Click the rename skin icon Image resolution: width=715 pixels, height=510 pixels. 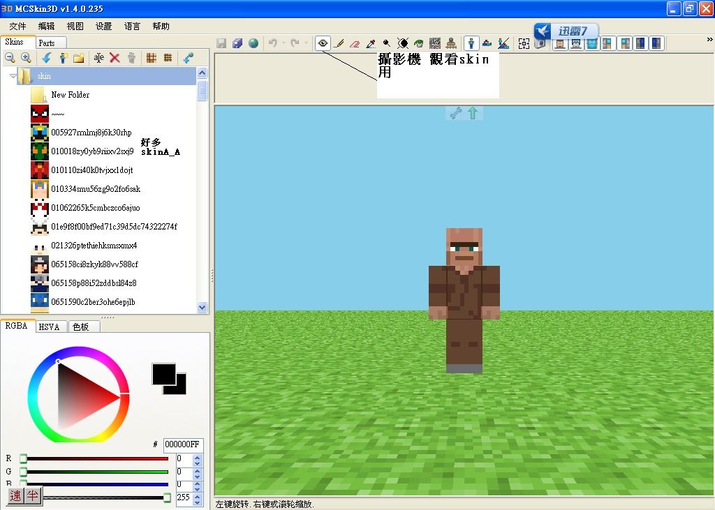click(98, 58)
